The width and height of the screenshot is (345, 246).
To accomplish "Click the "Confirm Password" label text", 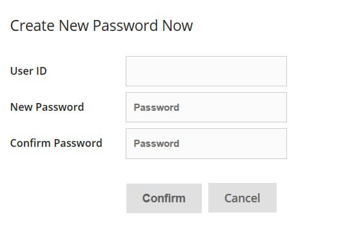I will (x=56, y=143).
